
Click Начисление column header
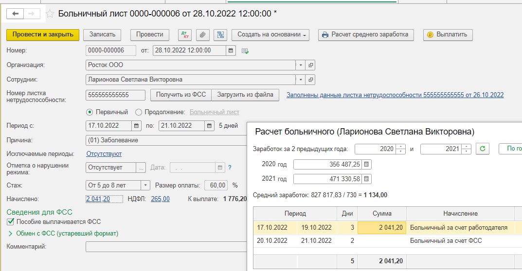(460, 214)
